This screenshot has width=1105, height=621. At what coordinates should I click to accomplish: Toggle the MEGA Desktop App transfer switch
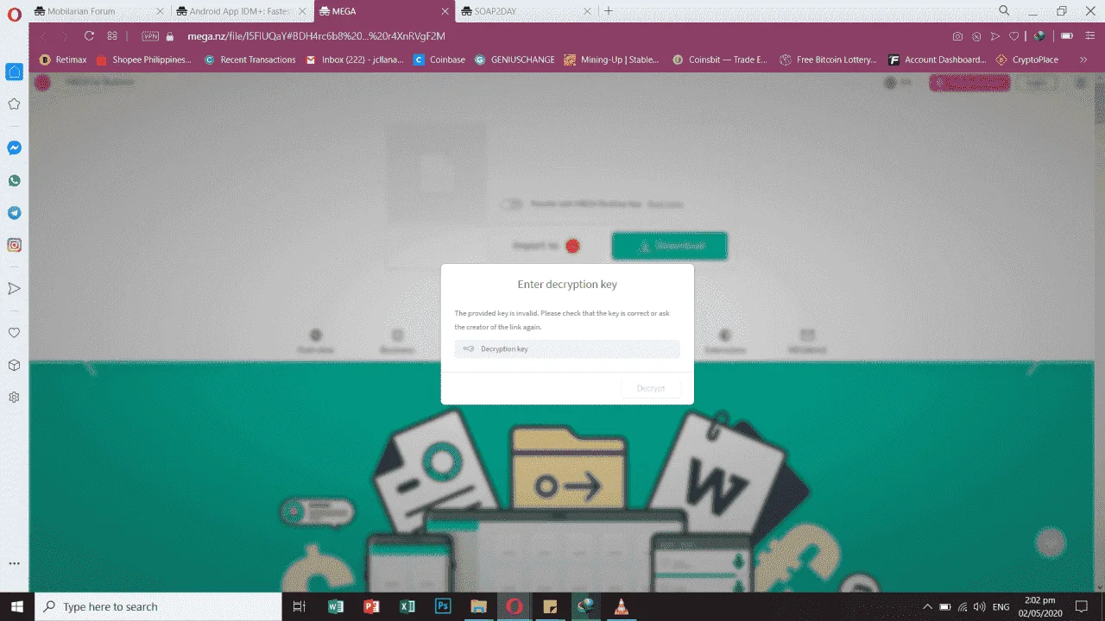coord(514,204)
